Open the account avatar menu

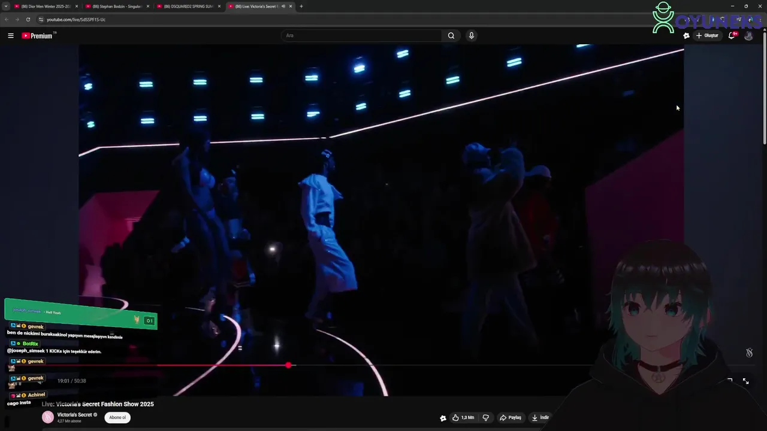(748, 36)
